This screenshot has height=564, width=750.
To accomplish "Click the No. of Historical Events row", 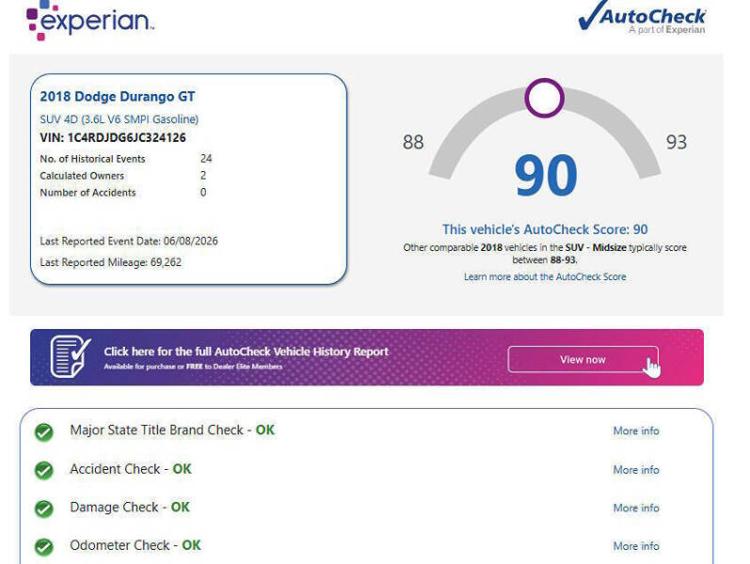I will point(126,159).
